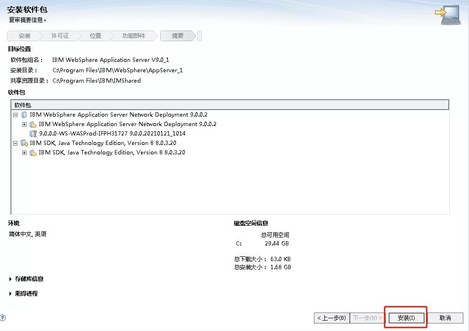Expand the nested WebSphere Network Deployment 9.0.0.2 node
Image resolution: width=469 pixels, height=331 pixels.
pyautogui.click(x=25, y=124)
